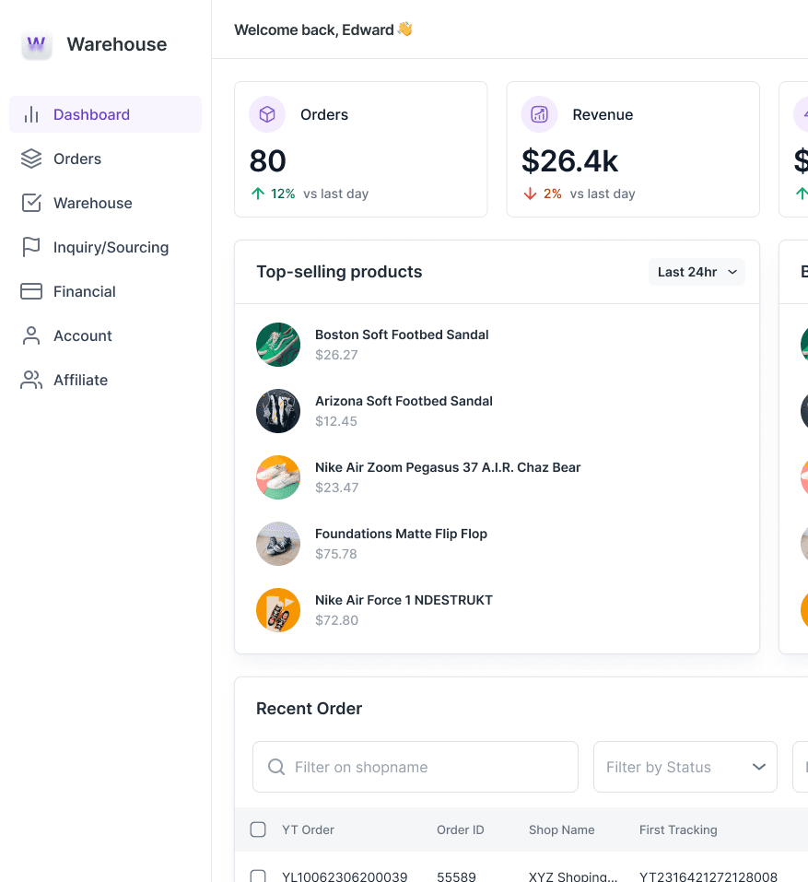Image resolution: width=808 pixels, height=882 pixels.
Task: Open the Dashboard menu item
Action: [x=106, y=114]
